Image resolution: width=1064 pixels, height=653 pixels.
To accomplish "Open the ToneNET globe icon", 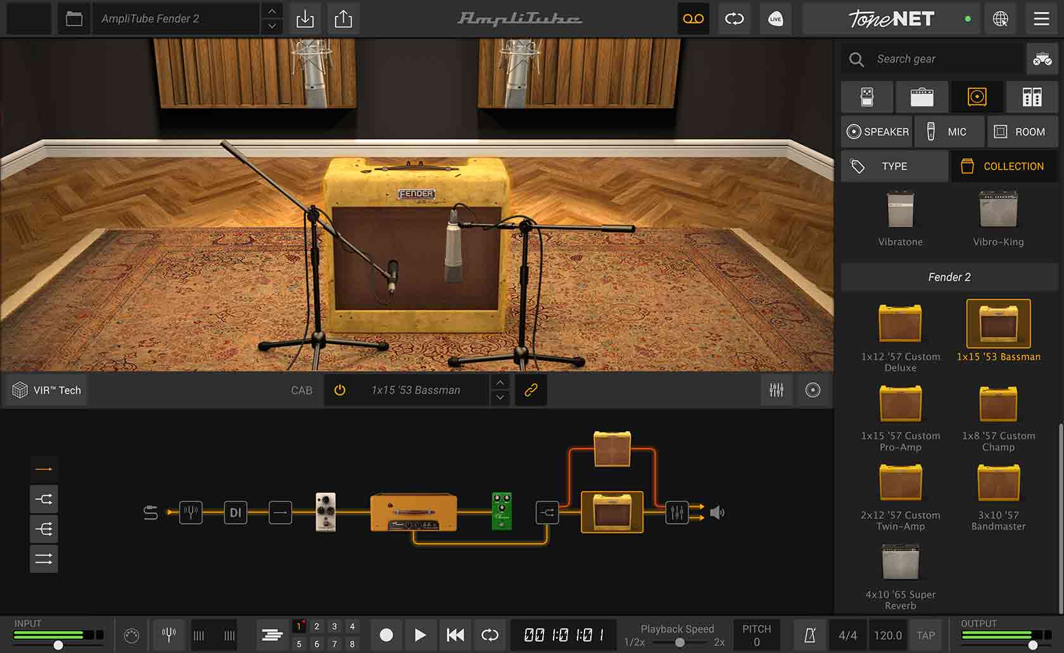I will coord(1001,19).
